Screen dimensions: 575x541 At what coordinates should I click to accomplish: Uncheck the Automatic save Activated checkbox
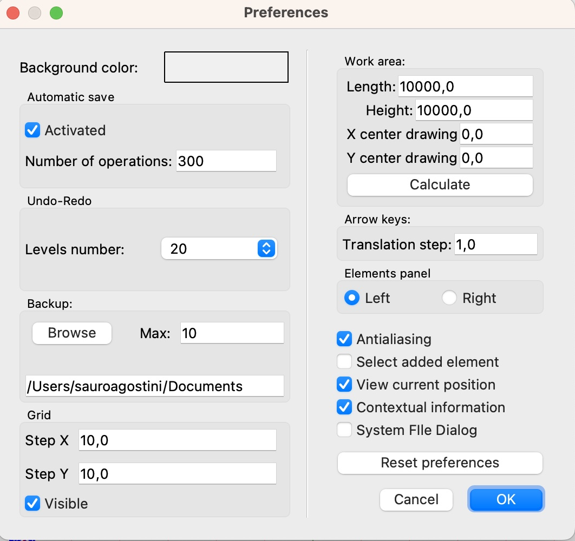pyautogui.click(x=32, y=130)
